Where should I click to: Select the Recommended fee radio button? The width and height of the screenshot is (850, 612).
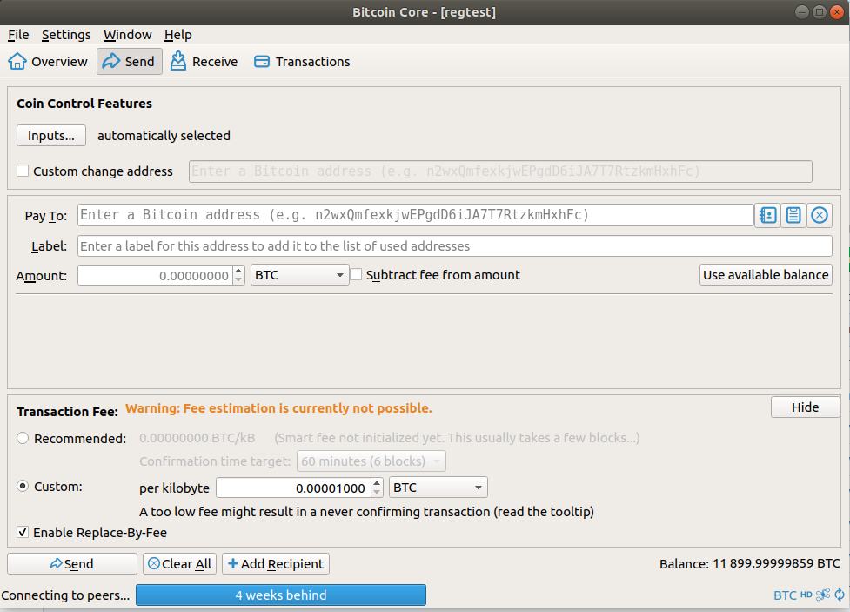(x=23, y=438)
